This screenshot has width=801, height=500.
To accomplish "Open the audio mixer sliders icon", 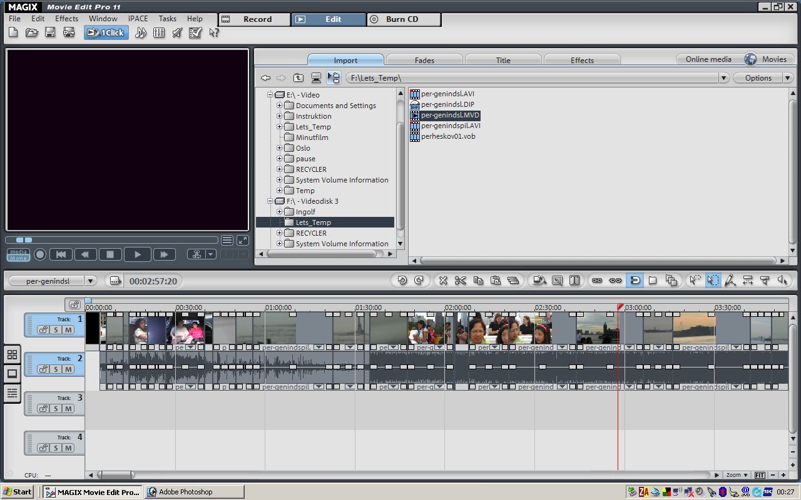I will (159, 32).
